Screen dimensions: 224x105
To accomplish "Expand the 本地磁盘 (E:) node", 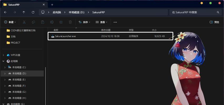I will [5, 80].
